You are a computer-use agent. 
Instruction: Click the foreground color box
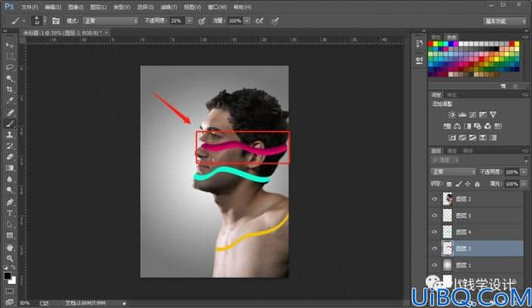(x=8, y=276)
